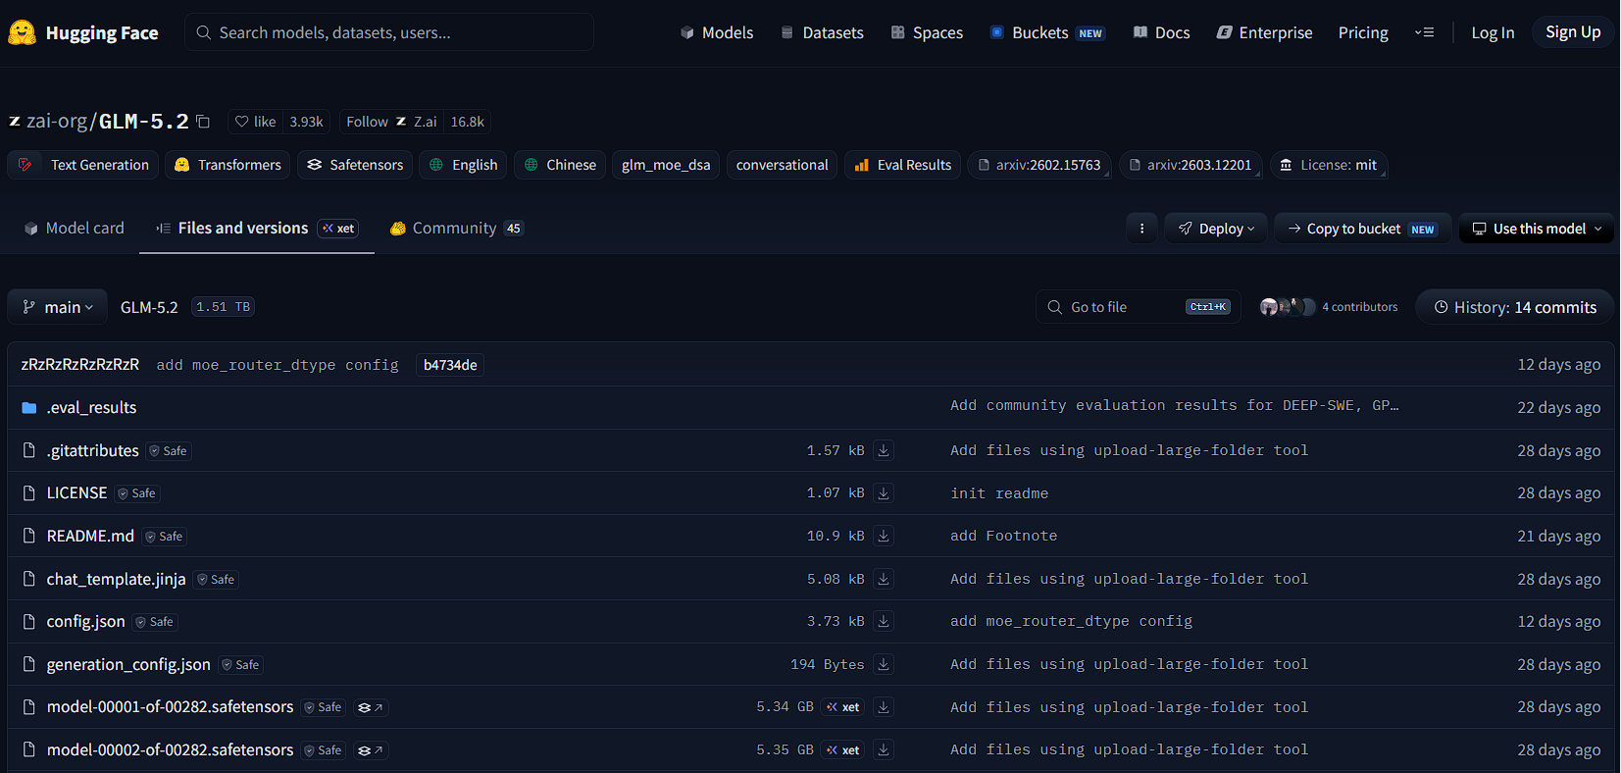This screenshot has height=773, width=1621.
Task: Expand the additional navigation menu icon
Action: (x=1424, y=32)
